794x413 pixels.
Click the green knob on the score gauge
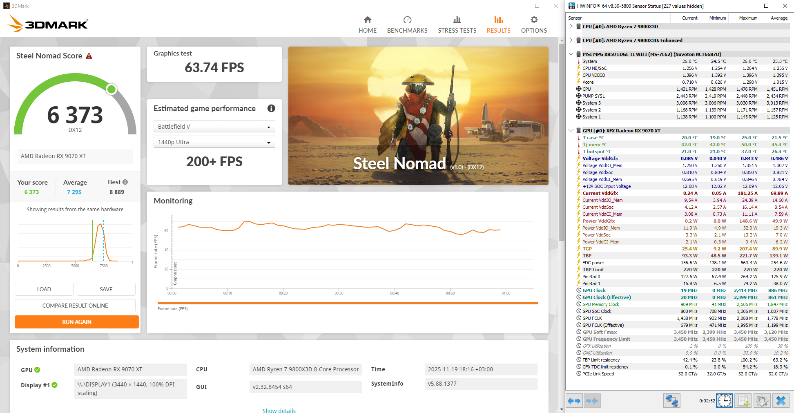[112, 89]
